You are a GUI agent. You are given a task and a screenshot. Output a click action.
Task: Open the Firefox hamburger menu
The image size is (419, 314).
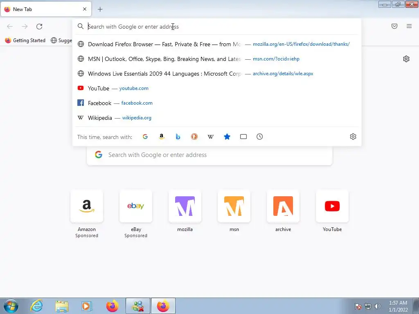(409, 26)
